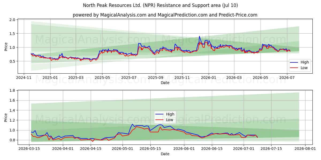Click the 0.8 price tick on lower chart
The image size is (321, 160).
click(x=12, y=140)
